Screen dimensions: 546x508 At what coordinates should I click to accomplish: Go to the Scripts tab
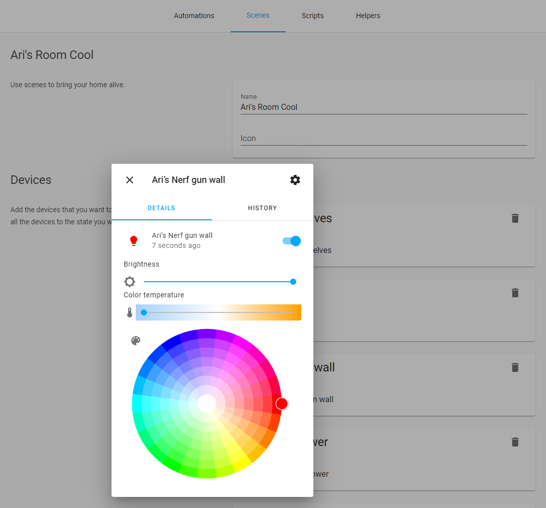(312, 16)
